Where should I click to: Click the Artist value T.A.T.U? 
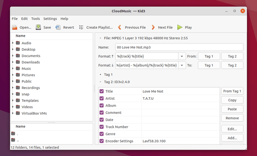point(148,98)
